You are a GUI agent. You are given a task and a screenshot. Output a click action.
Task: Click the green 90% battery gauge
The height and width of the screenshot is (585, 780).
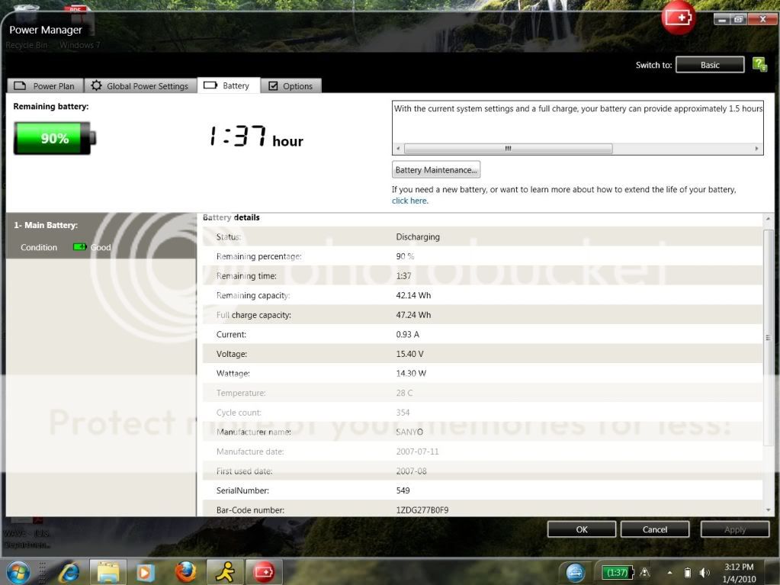pyautogui.click(x=55, y=138)
